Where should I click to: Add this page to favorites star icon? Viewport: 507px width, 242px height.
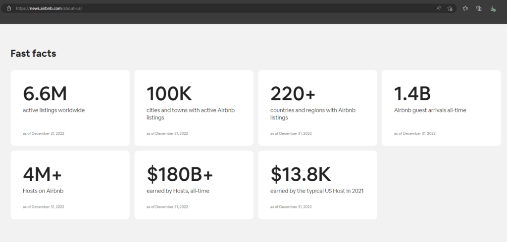pos(450,8)
